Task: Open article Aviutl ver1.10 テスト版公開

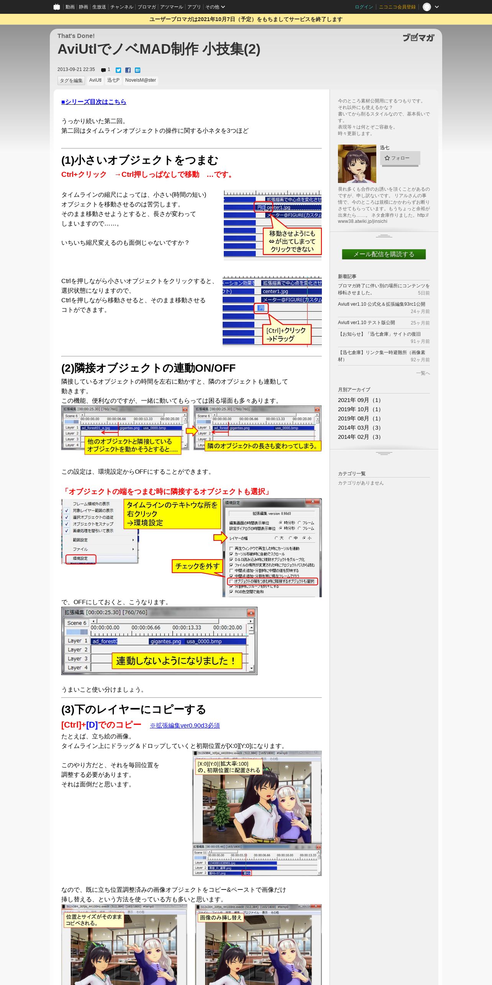Action: (366, 323)
